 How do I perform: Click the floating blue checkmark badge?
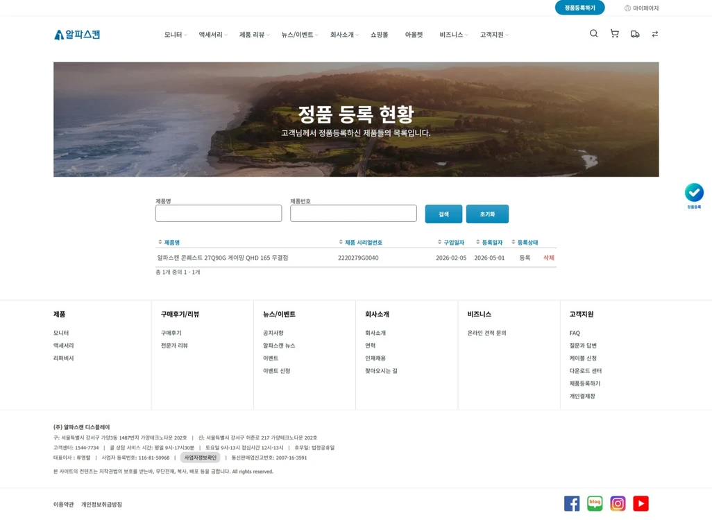(x=694, y=193)
